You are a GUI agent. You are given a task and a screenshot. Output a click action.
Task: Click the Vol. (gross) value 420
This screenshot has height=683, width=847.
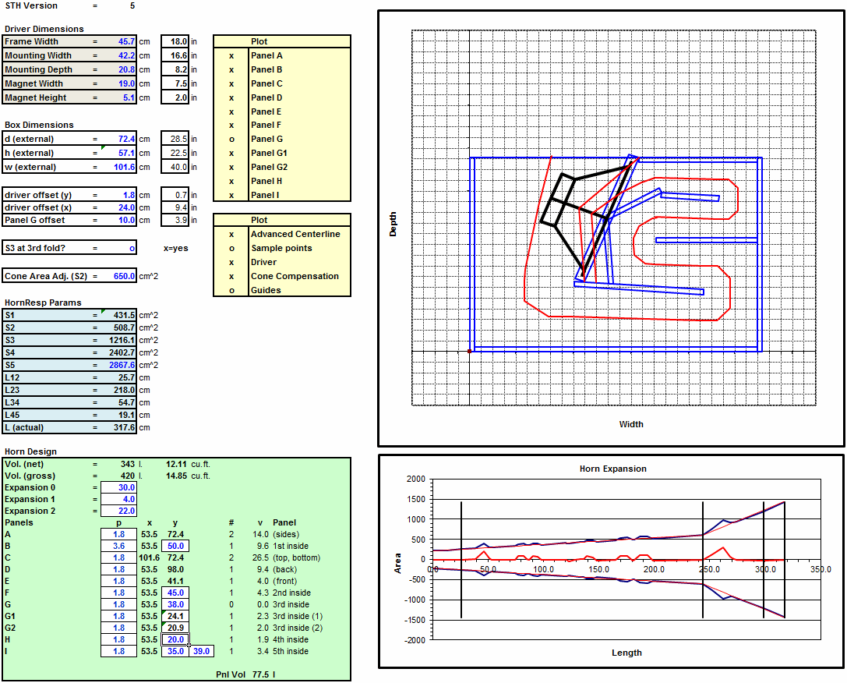tap(128, 476)
